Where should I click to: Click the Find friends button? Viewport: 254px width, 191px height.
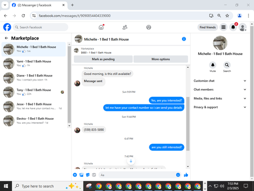point(208,27)
